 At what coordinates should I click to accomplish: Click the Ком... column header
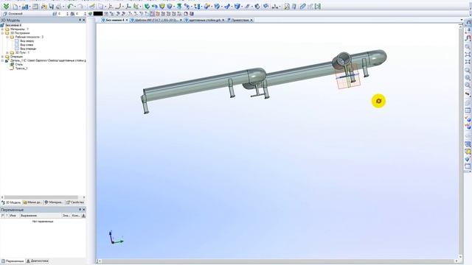(x=76, y=216)
